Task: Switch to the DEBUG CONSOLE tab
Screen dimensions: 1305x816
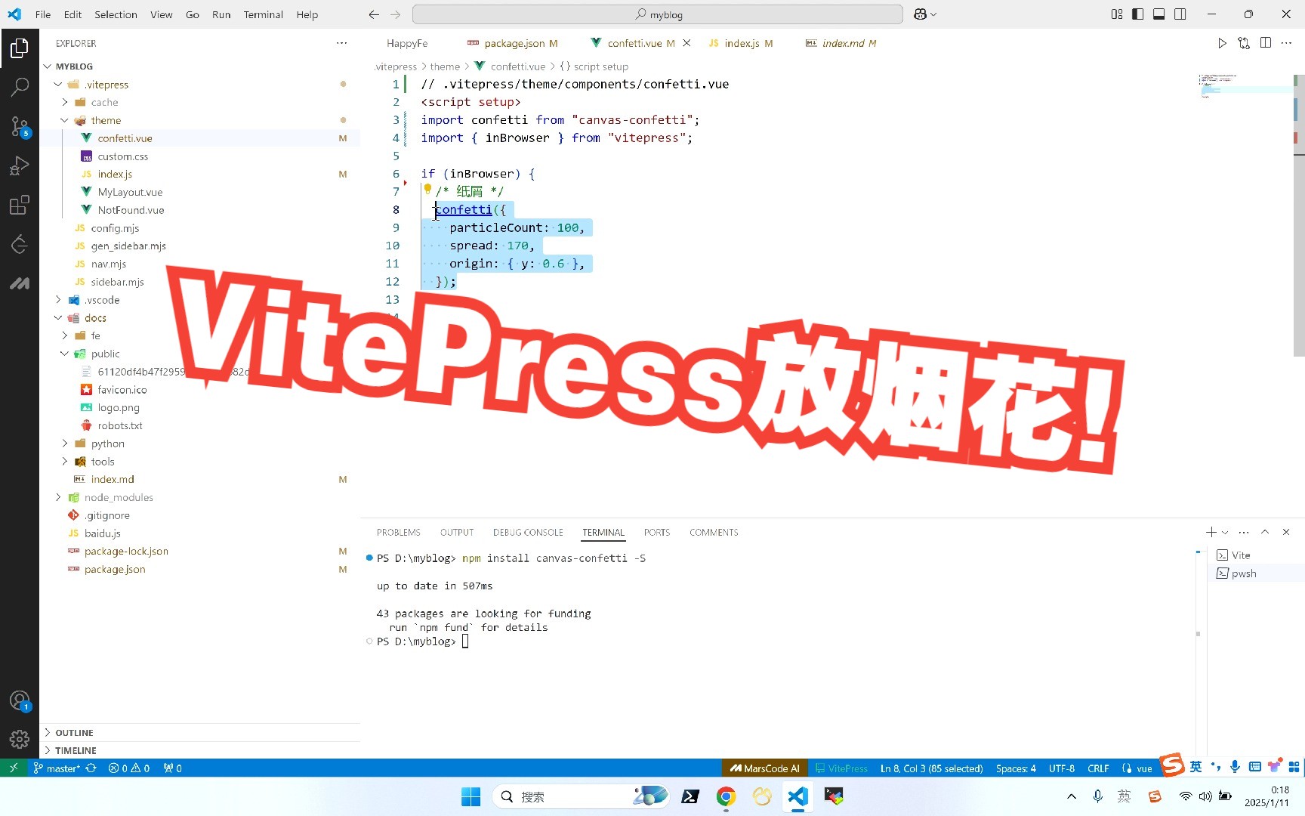Action: tap(528, 532)
